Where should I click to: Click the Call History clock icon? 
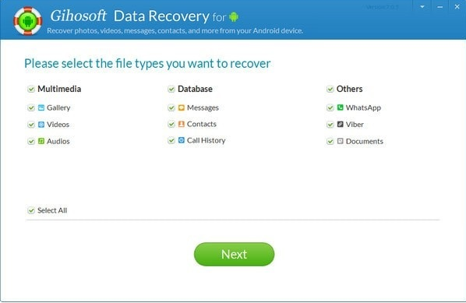182,140
